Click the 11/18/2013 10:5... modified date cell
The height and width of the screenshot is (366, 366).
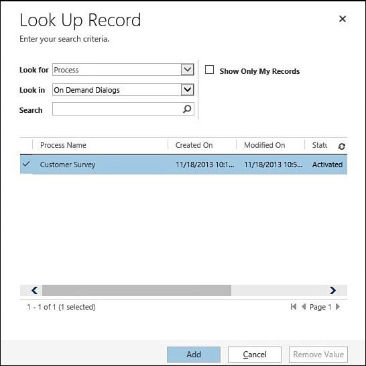(x=273, y=165)
